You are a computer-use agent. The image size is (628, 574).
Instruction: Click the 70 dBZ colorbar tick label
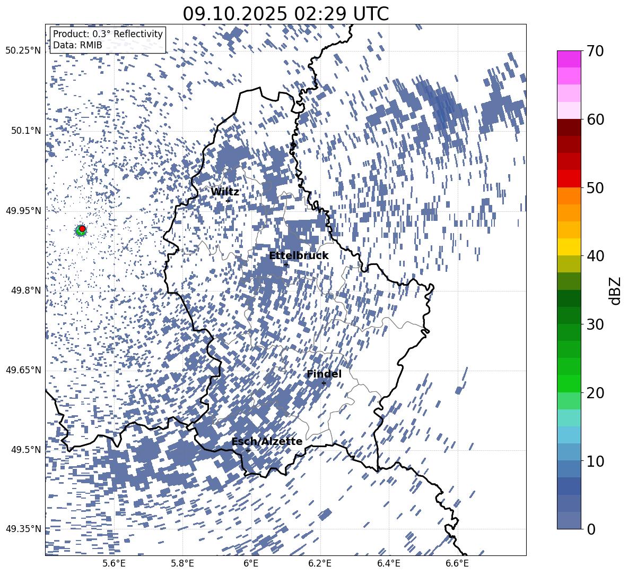click(595, 51)
